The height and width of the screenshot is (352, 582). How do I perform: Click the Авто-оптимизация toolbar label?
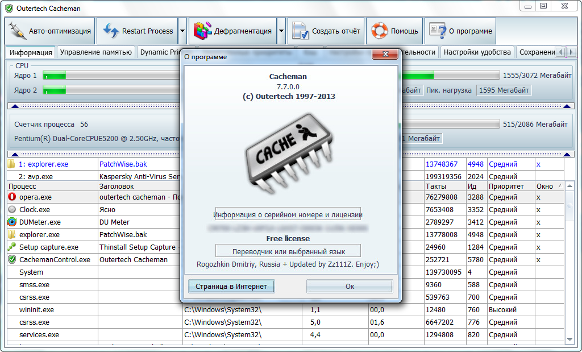click(60, 31)
